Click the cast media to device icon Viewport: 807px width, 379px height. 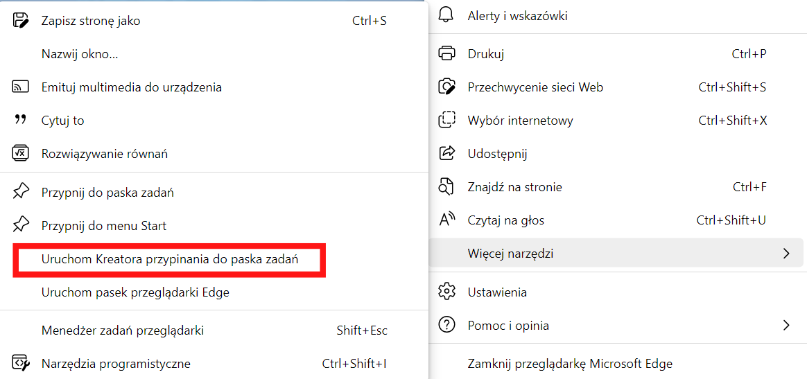20,87
